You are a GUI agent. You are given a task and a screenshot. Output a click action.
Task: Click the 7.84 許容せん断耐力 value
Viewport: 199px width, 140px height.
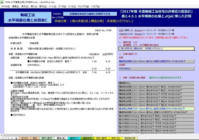(x=94, y=61)
